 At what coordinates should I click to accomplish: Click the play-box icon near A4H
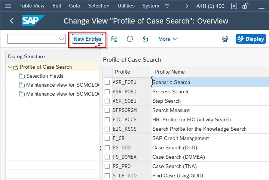[234, 6]
